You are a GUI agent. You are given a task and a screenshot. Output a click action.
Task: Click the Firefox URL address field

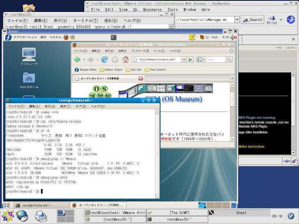pos(157,60)
